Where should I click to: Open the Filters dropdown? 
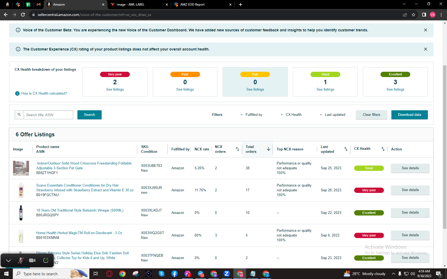(217, 115)
